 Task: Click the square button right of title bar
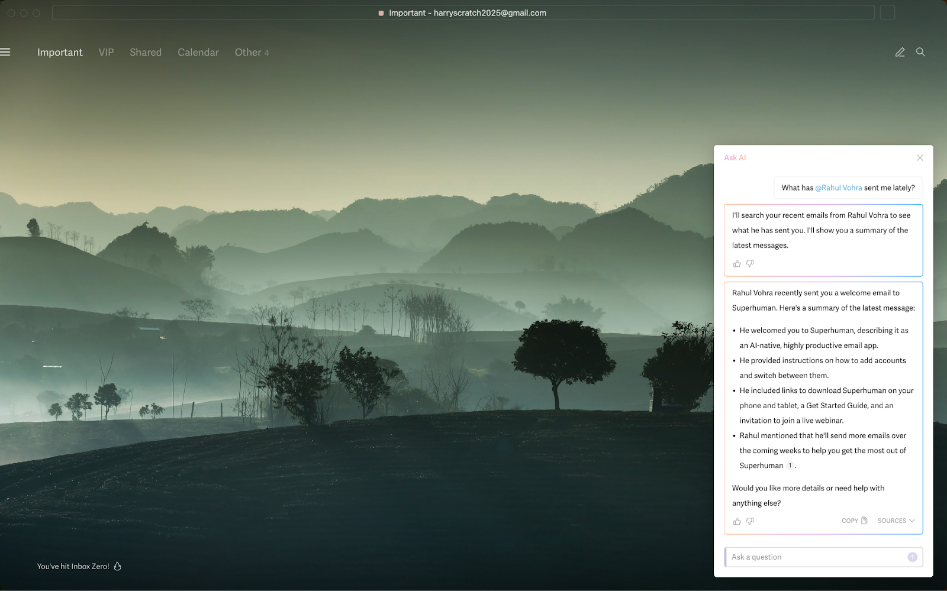(887, 13)
